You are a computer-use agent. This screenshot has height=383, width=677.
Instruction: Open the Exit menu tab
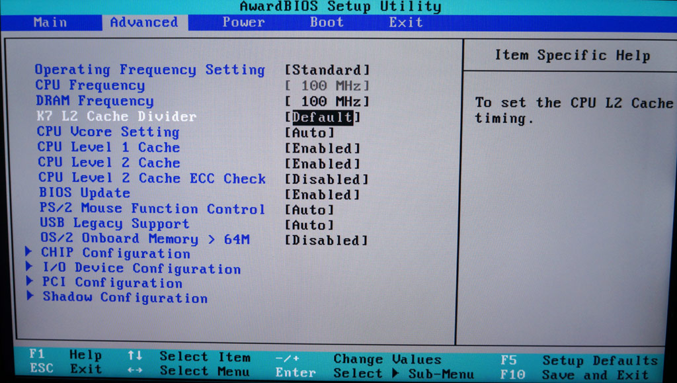coord(405,22)
